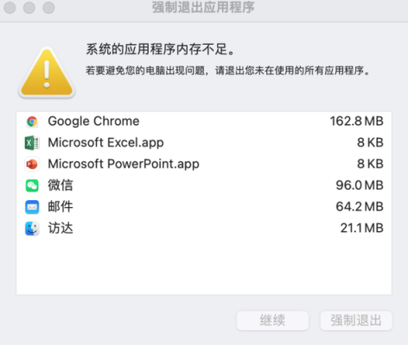Click the 162.8 MB memory value

tap(357, 122)
